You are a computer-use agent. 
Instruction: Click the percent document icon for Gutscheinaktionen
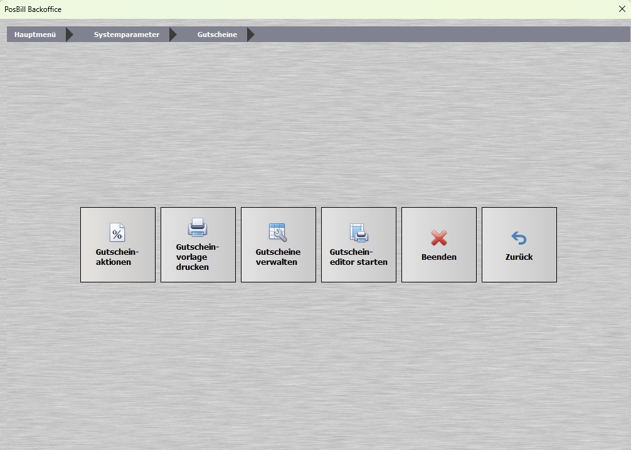(x=117, y=233)
